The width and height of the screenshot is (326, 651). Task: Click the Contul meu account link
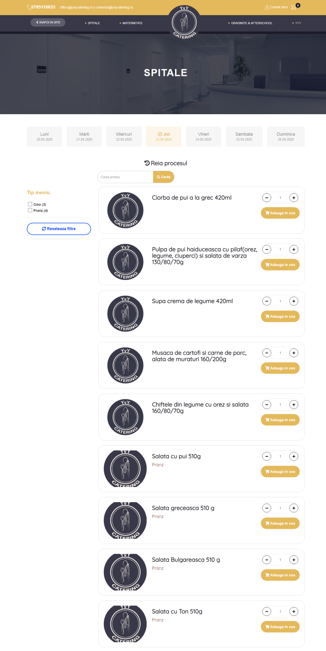tap(276, 7)
